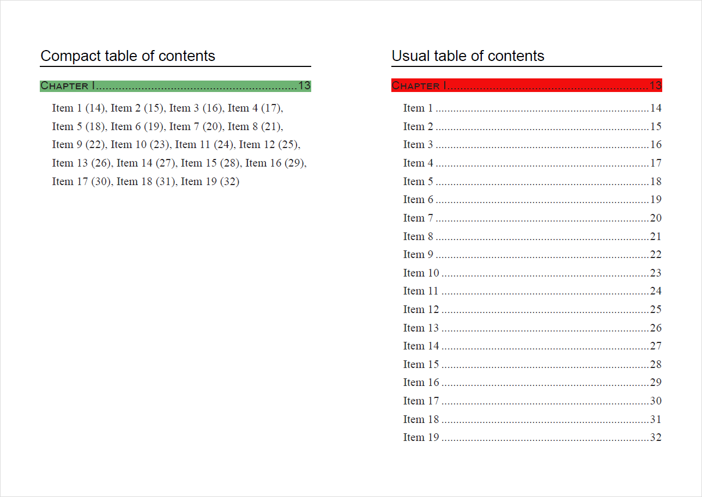Image resolution: width=702 pixels, height=497 pixels.
Task: Open Item 16 in usual table
Action: click(x=532, y=382)
